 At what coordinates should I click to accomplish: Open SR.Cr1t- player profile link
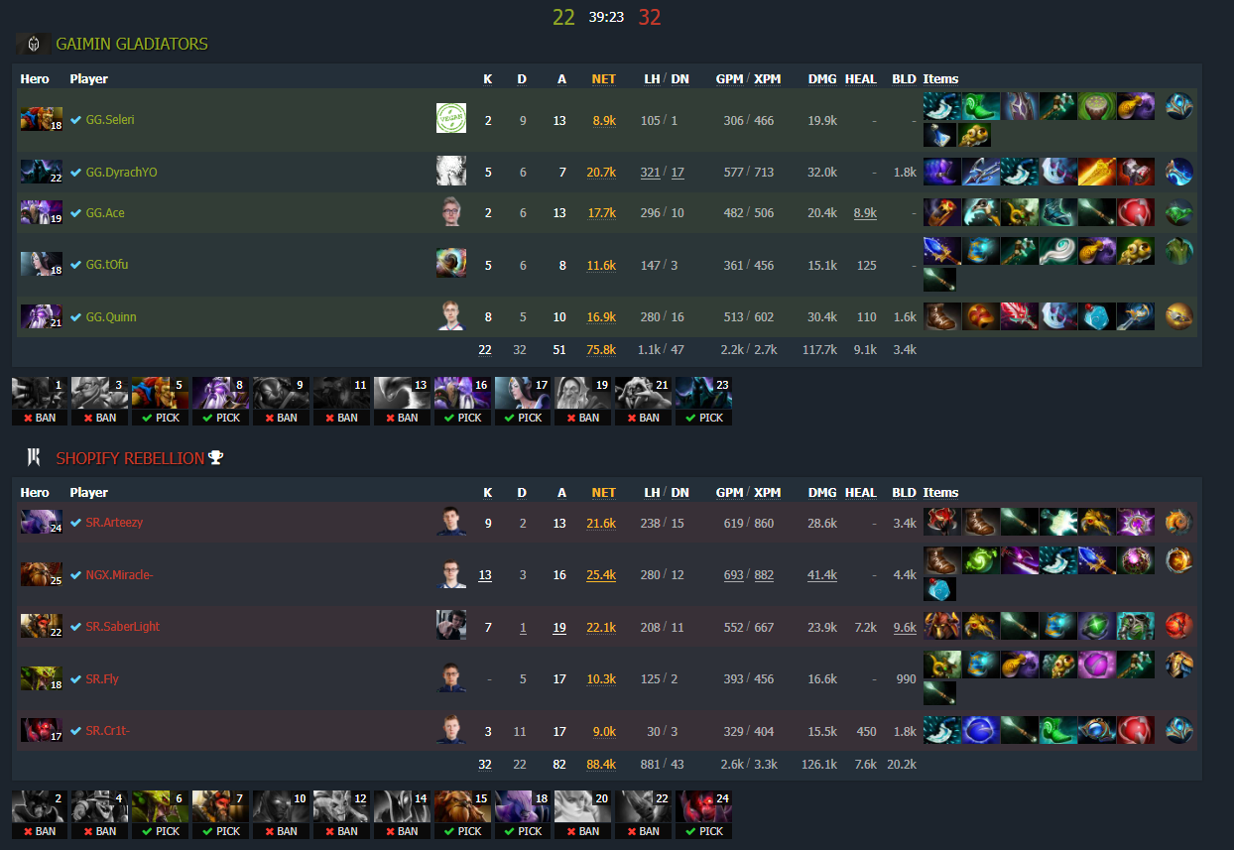tap(108, 731)
